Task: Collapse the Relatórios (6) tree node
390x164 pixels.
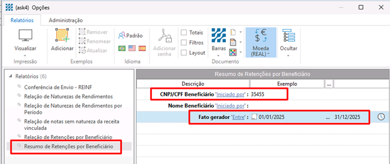Action: 11,76
